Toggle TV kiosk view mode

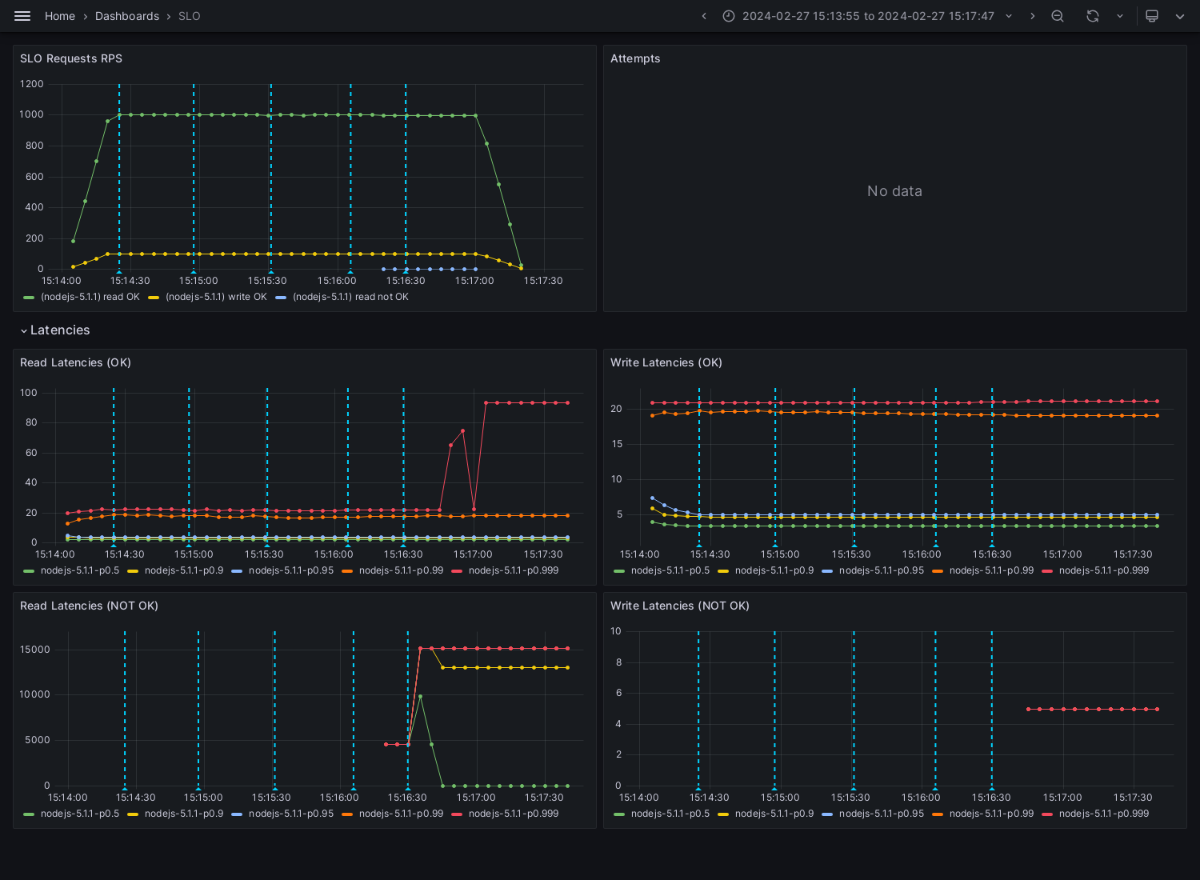(1152, 16)
